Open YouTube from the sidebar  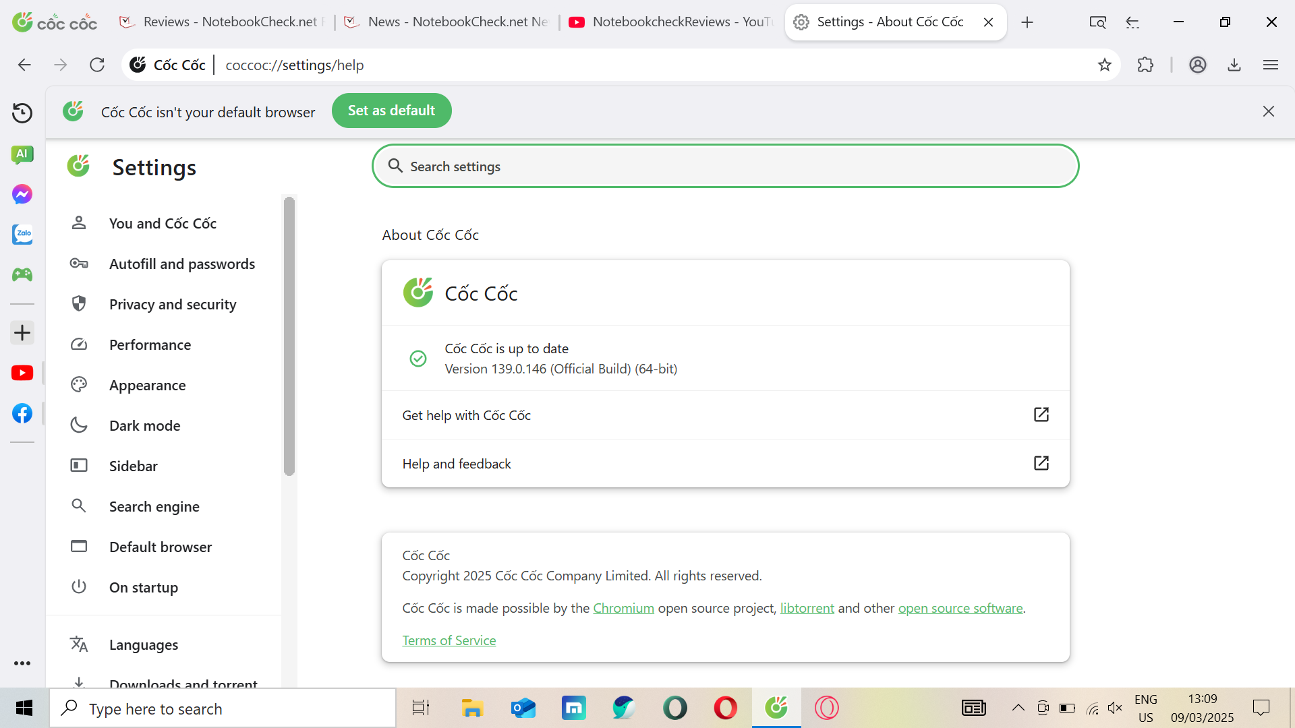[x=22, y=373]
